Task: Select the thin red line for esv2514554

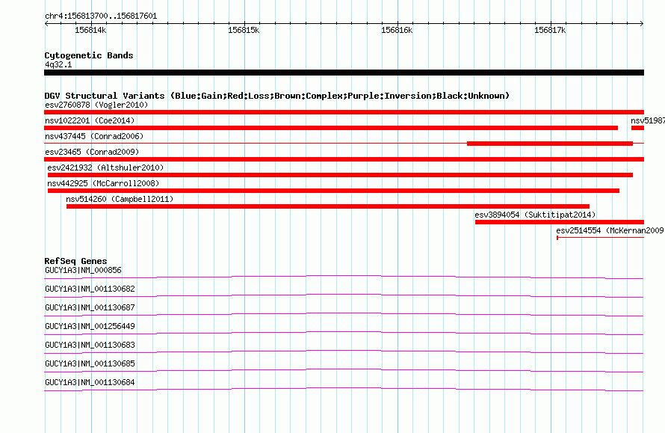Action: point(600,238)
